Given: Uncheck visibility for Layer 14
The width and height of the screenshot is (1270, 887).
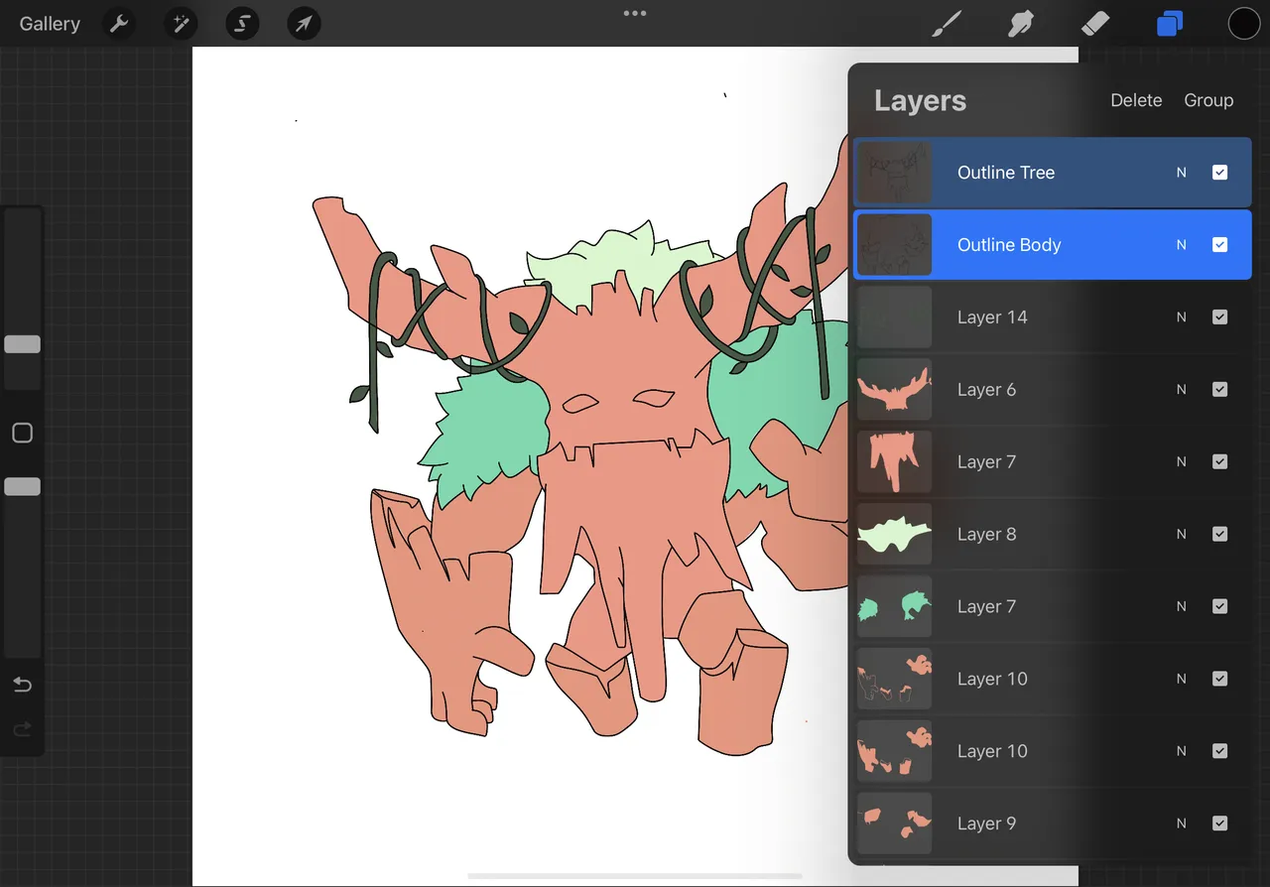Looking at the screenshot, I should click(x=1220, y=317).
